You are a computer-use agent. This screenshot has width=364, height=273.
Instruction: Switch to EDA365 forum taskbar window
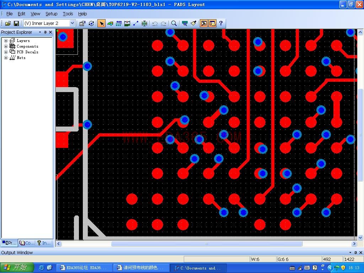point(85,268)
